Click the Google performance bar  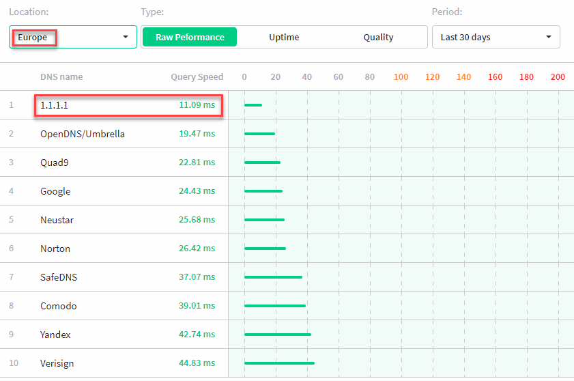point(263,191)
